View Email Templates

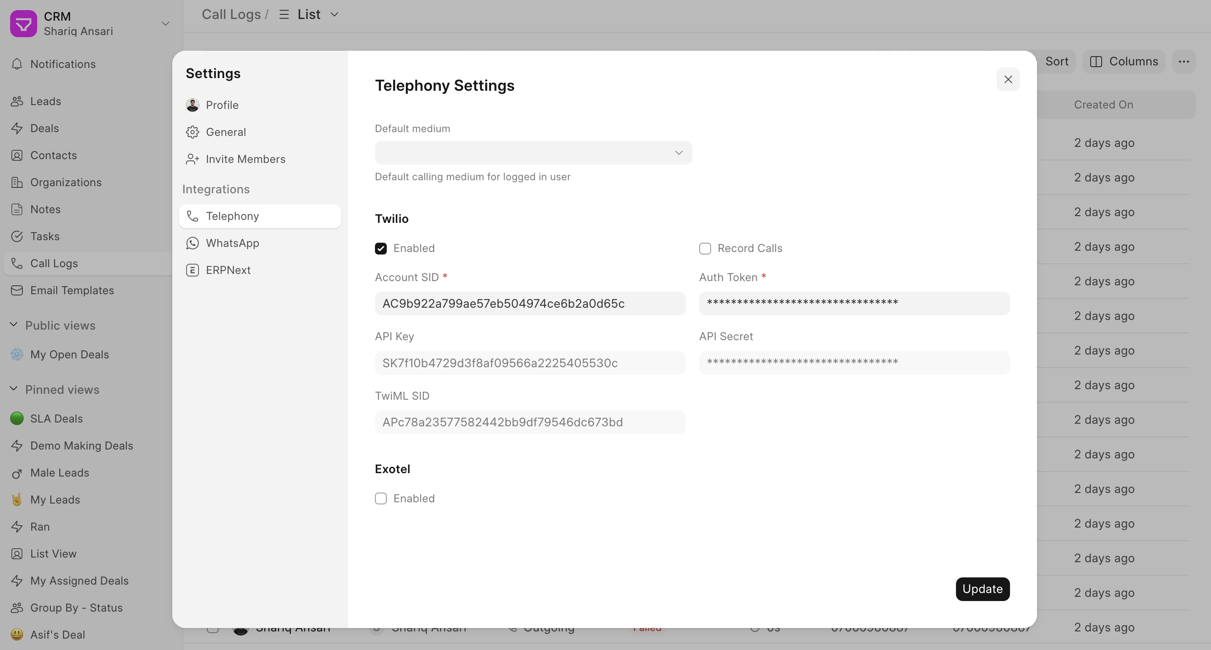pyautogui.click(x=72, y=290)
